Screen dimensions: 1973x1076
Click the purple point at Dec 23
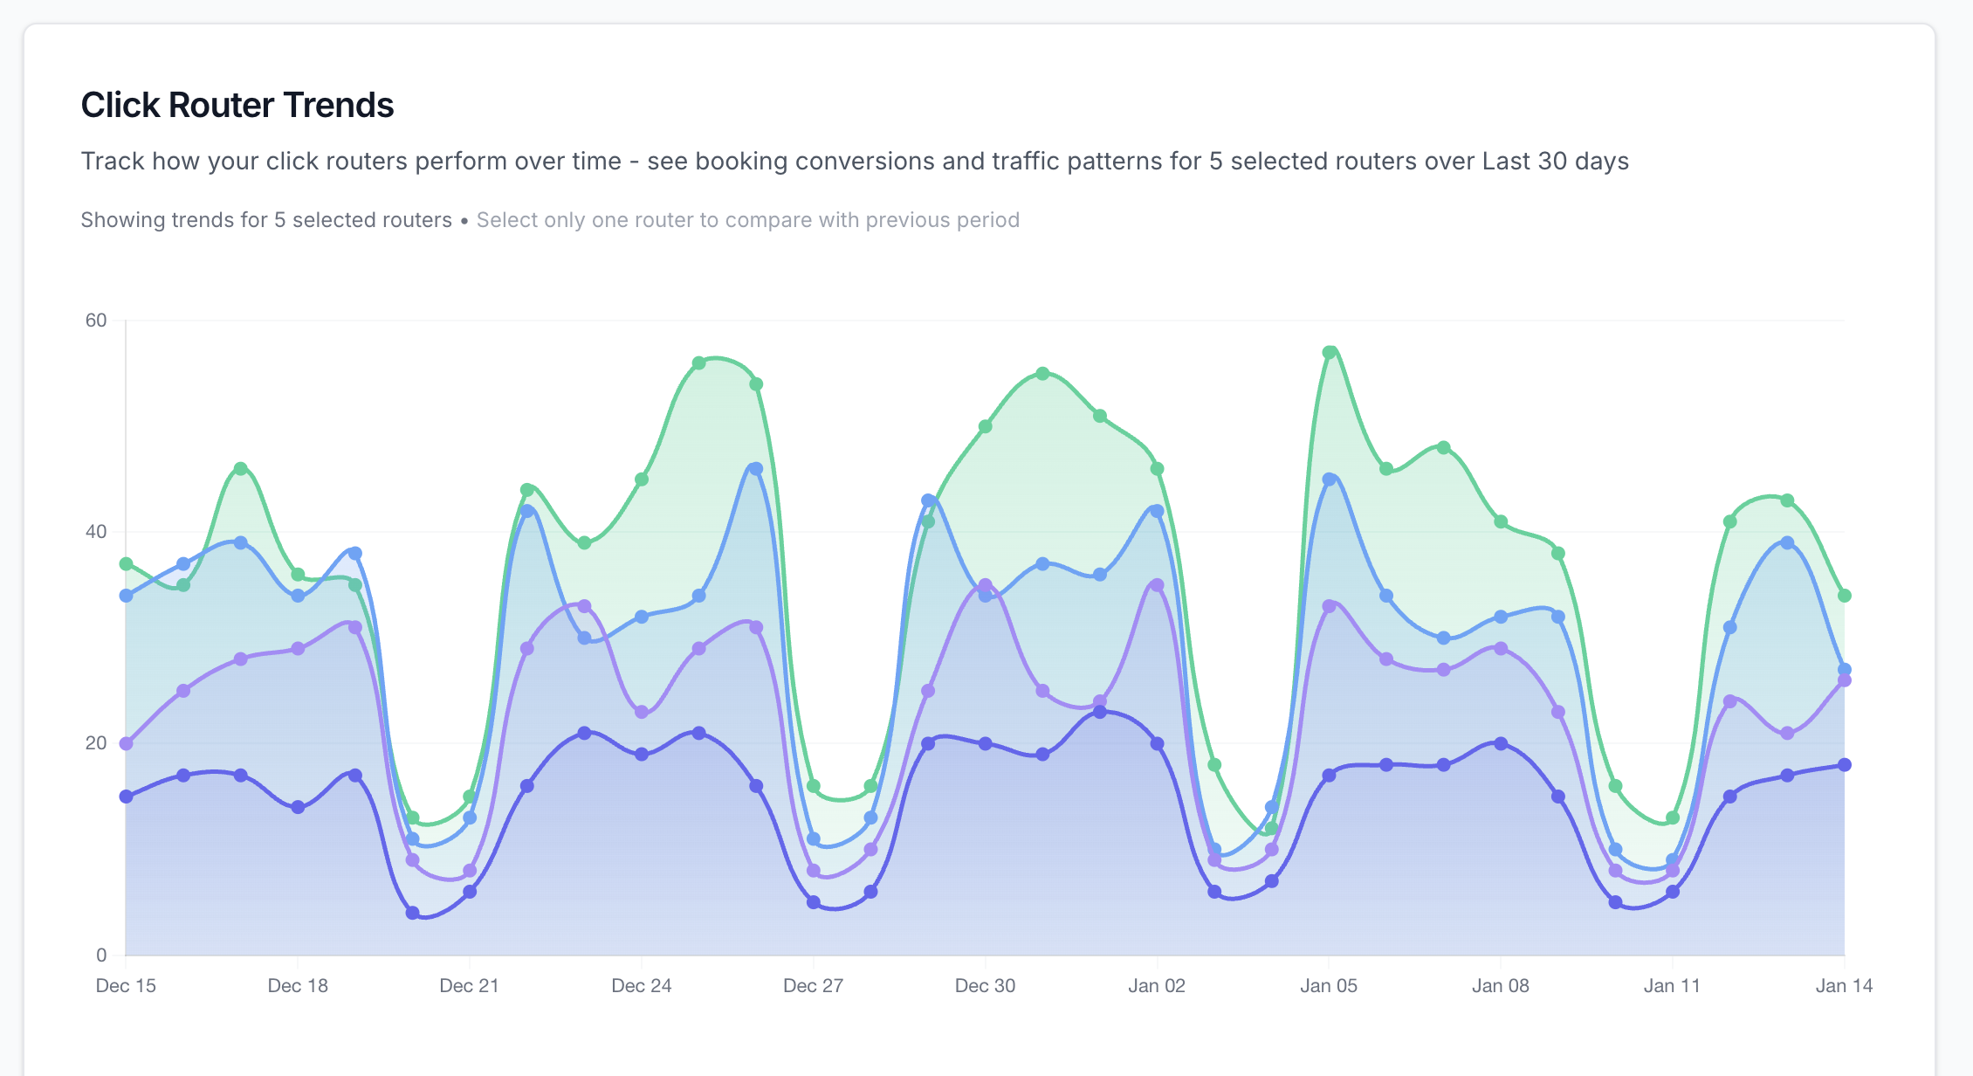(x=584, y=606)
